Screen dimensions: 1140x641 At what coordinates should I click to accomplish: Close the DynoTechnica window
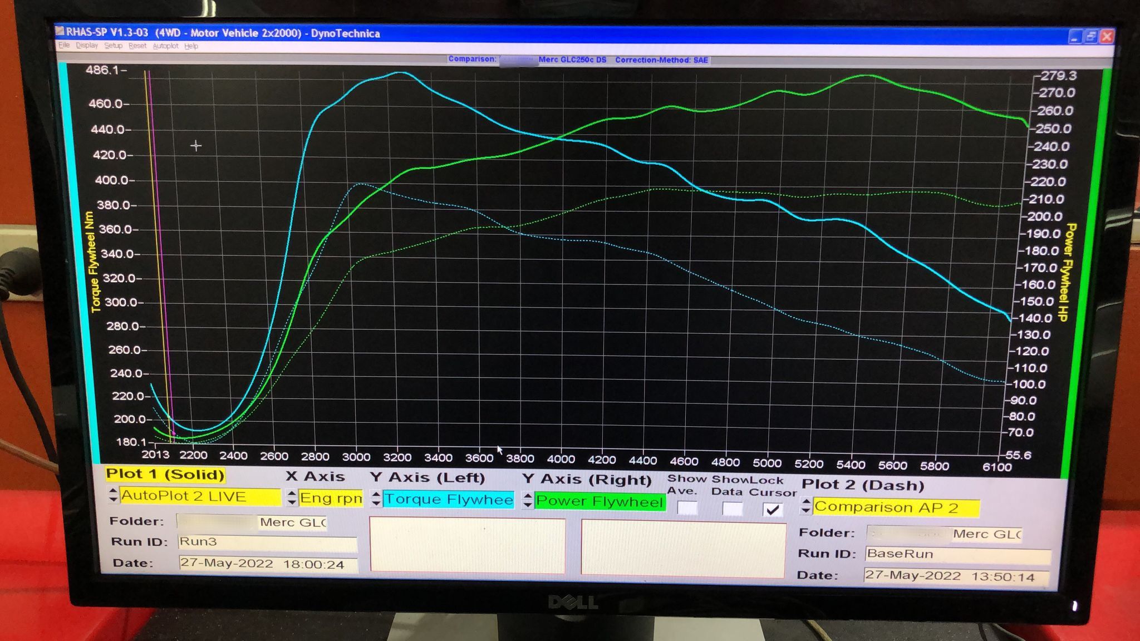click(1107, 37)
